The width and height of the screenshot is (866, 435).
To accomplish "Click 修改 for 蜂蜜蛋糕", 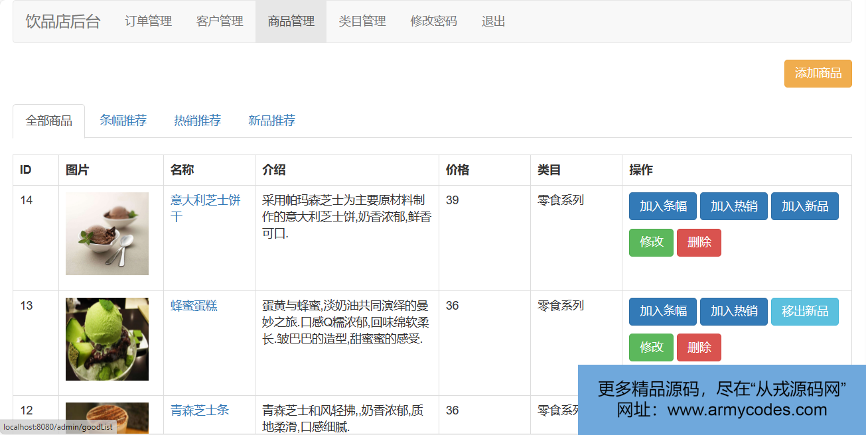I will point(651,347).
